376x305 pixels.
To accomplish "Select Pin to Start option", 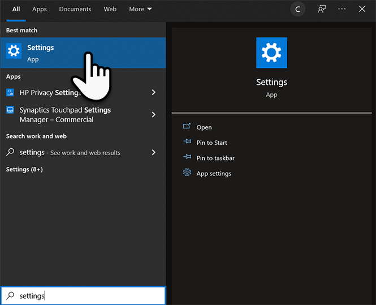I will click(211, 143).
